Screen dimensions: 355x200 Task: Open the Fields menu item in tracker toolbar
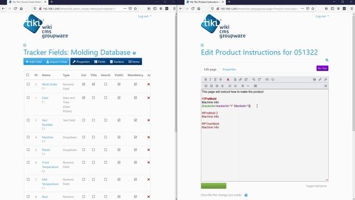[x=100, y=62]
